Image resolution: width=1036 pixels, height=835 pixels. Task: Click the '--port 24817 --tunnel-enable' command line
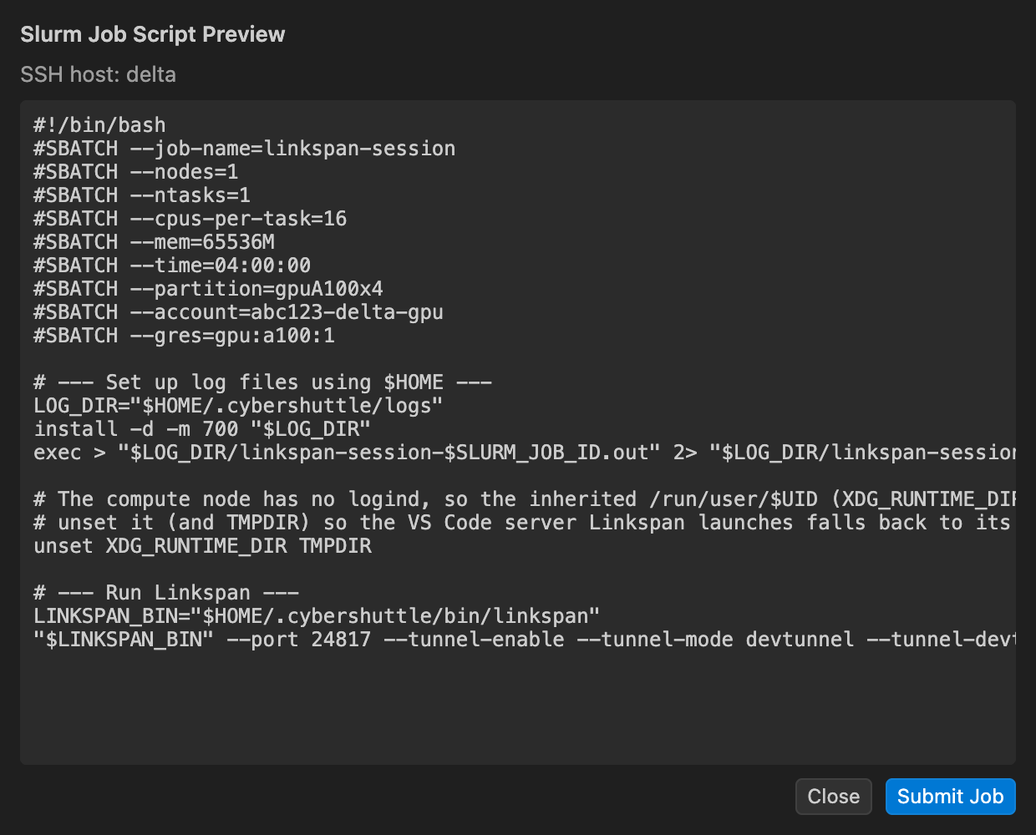pyautogui.click(x=525, y=640)
